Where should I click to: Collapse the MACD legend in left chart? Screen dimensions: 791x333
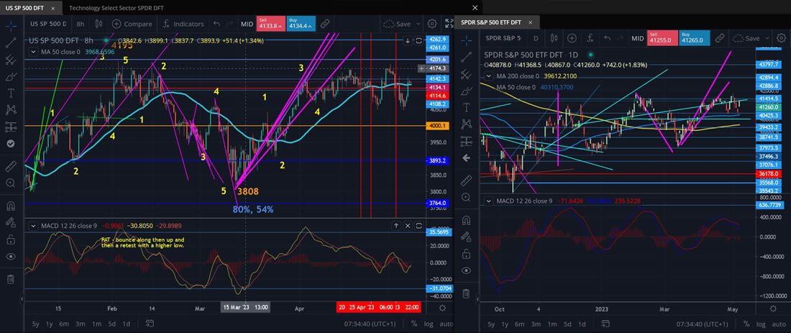click(33, 226)
